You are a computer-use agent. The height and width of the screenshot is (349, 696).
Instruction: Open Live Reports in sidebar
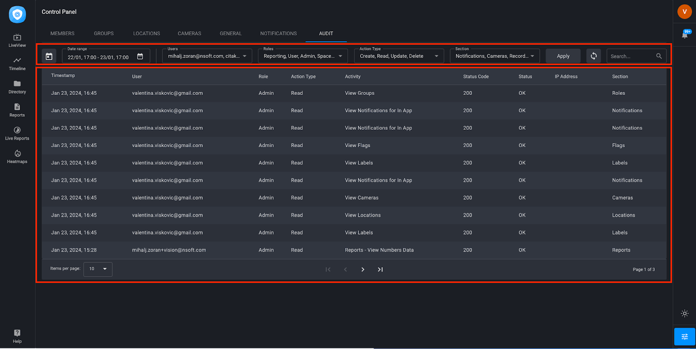17,134
